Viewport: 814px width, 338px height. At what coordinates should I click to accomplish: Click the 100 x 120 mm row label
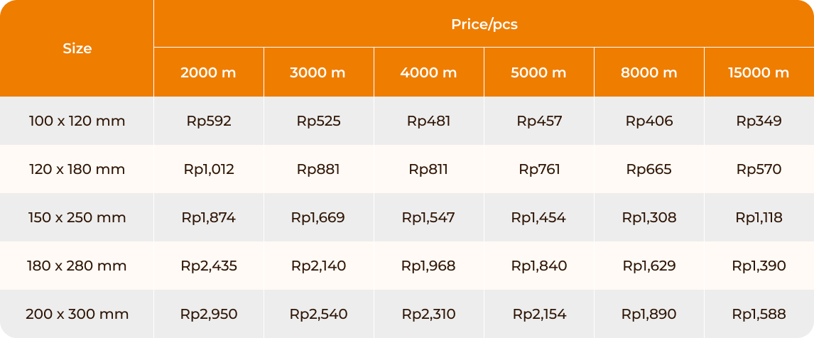pyautogui.click(x=77, y=121)
